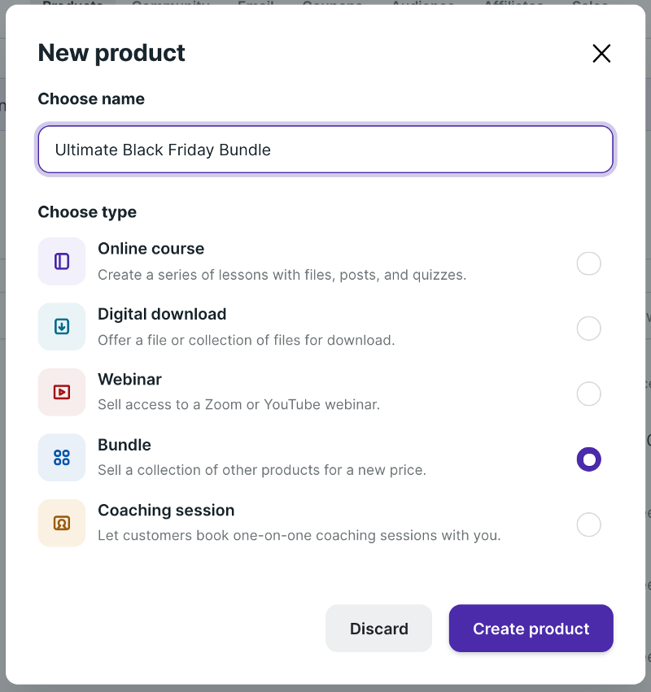Close the New product dialog

(x=601, y=54)
